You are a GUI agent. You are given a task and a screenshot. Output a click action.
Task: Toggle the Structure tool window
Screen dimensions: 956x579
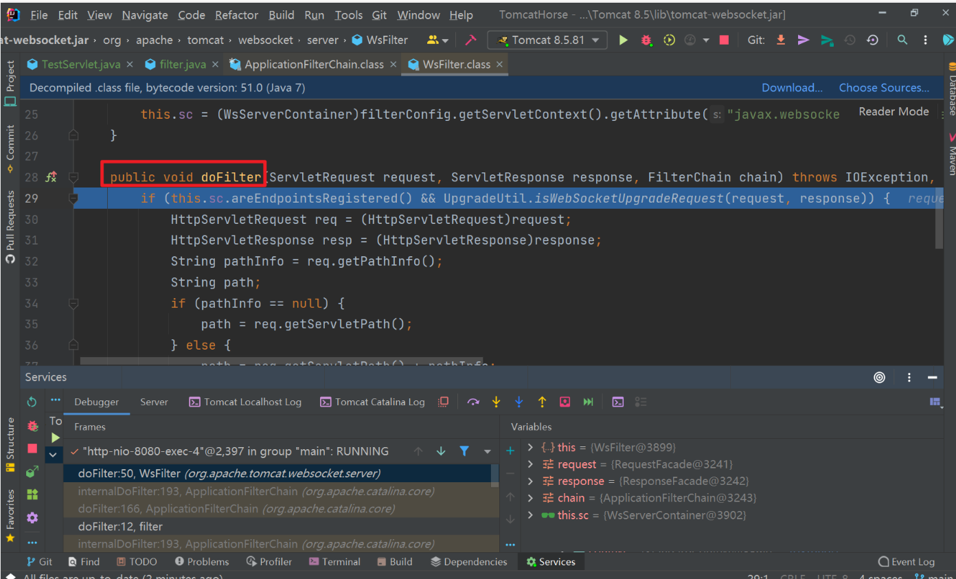[x=10, y=444]
